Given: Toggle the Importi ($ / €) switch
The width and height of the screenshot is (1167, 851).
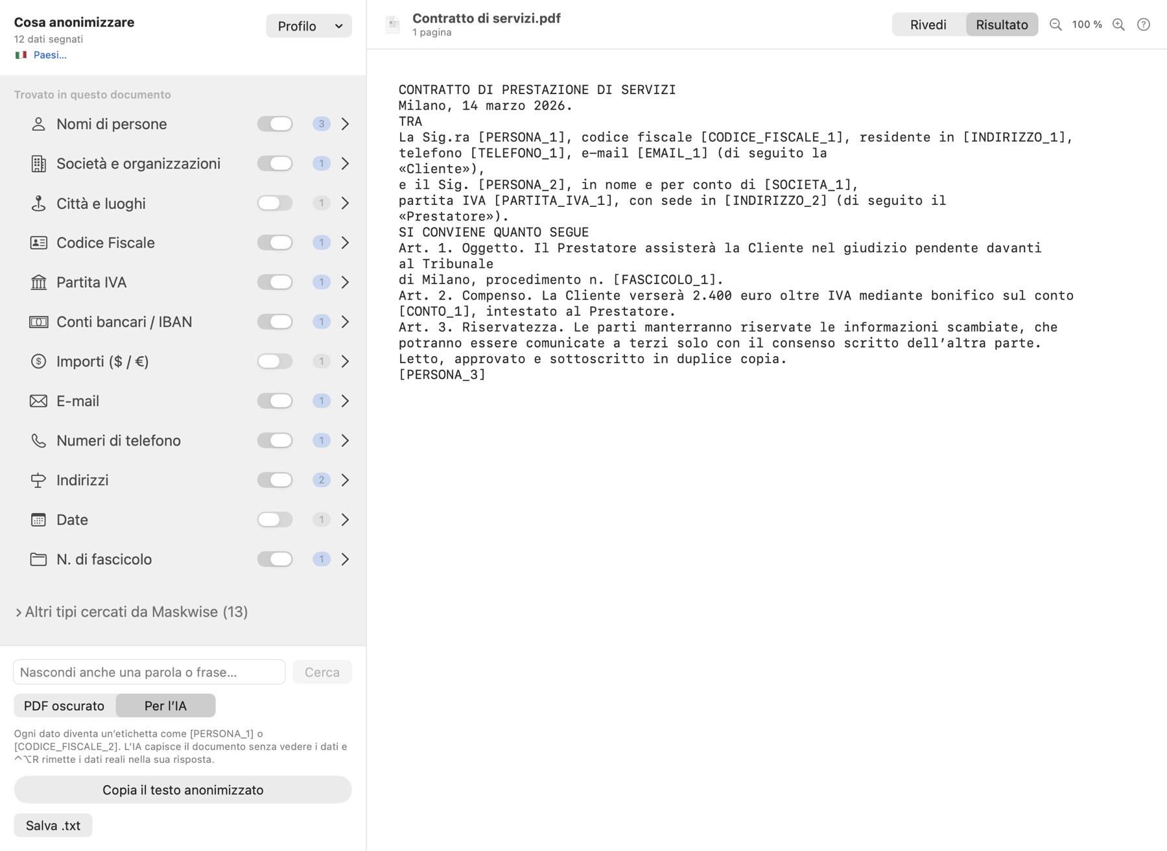Looking at the screenshot, I should pyautogui.click(x=275, y=361).
